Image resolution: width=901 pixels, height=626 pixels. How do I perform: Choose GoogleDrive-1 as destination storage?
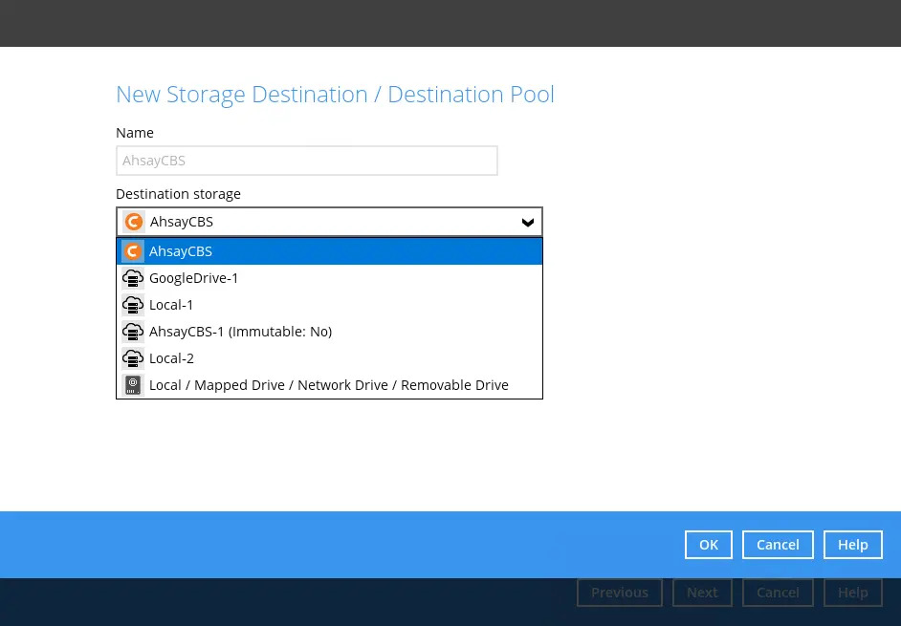pos(194,278)
